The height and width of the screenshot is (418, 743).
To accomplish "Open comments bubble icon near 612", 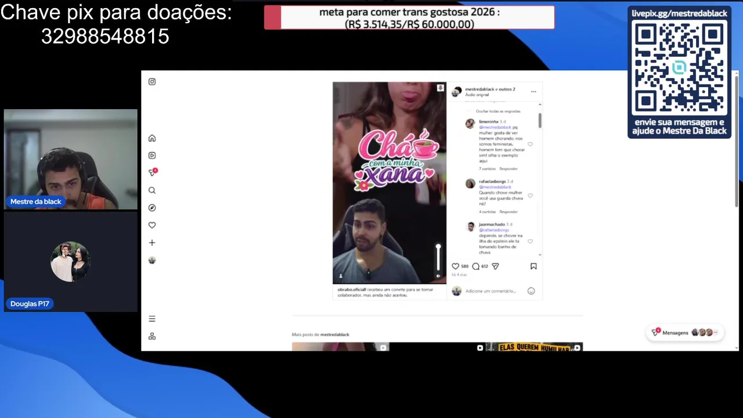I will pos(475,266).
